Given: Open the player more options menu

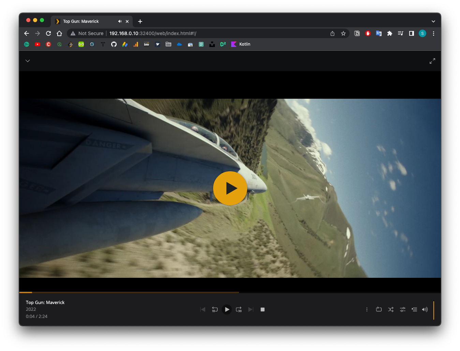Looking at the screenshot, I should (x=367, y=309).
